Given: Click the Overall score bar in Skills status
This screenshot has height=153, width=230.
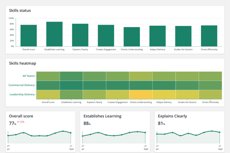Looking at the screenshot, I should coord(28,36).
